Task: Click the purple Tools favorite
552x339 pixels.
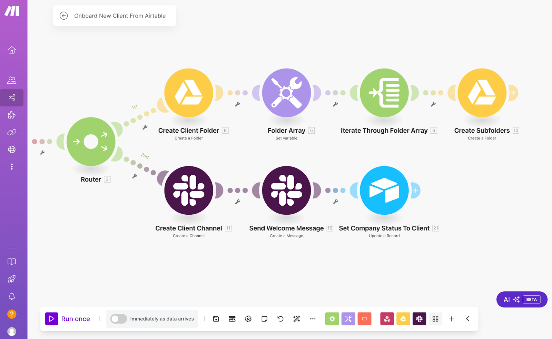Action: pyautogui.click(x=348, y=319)
